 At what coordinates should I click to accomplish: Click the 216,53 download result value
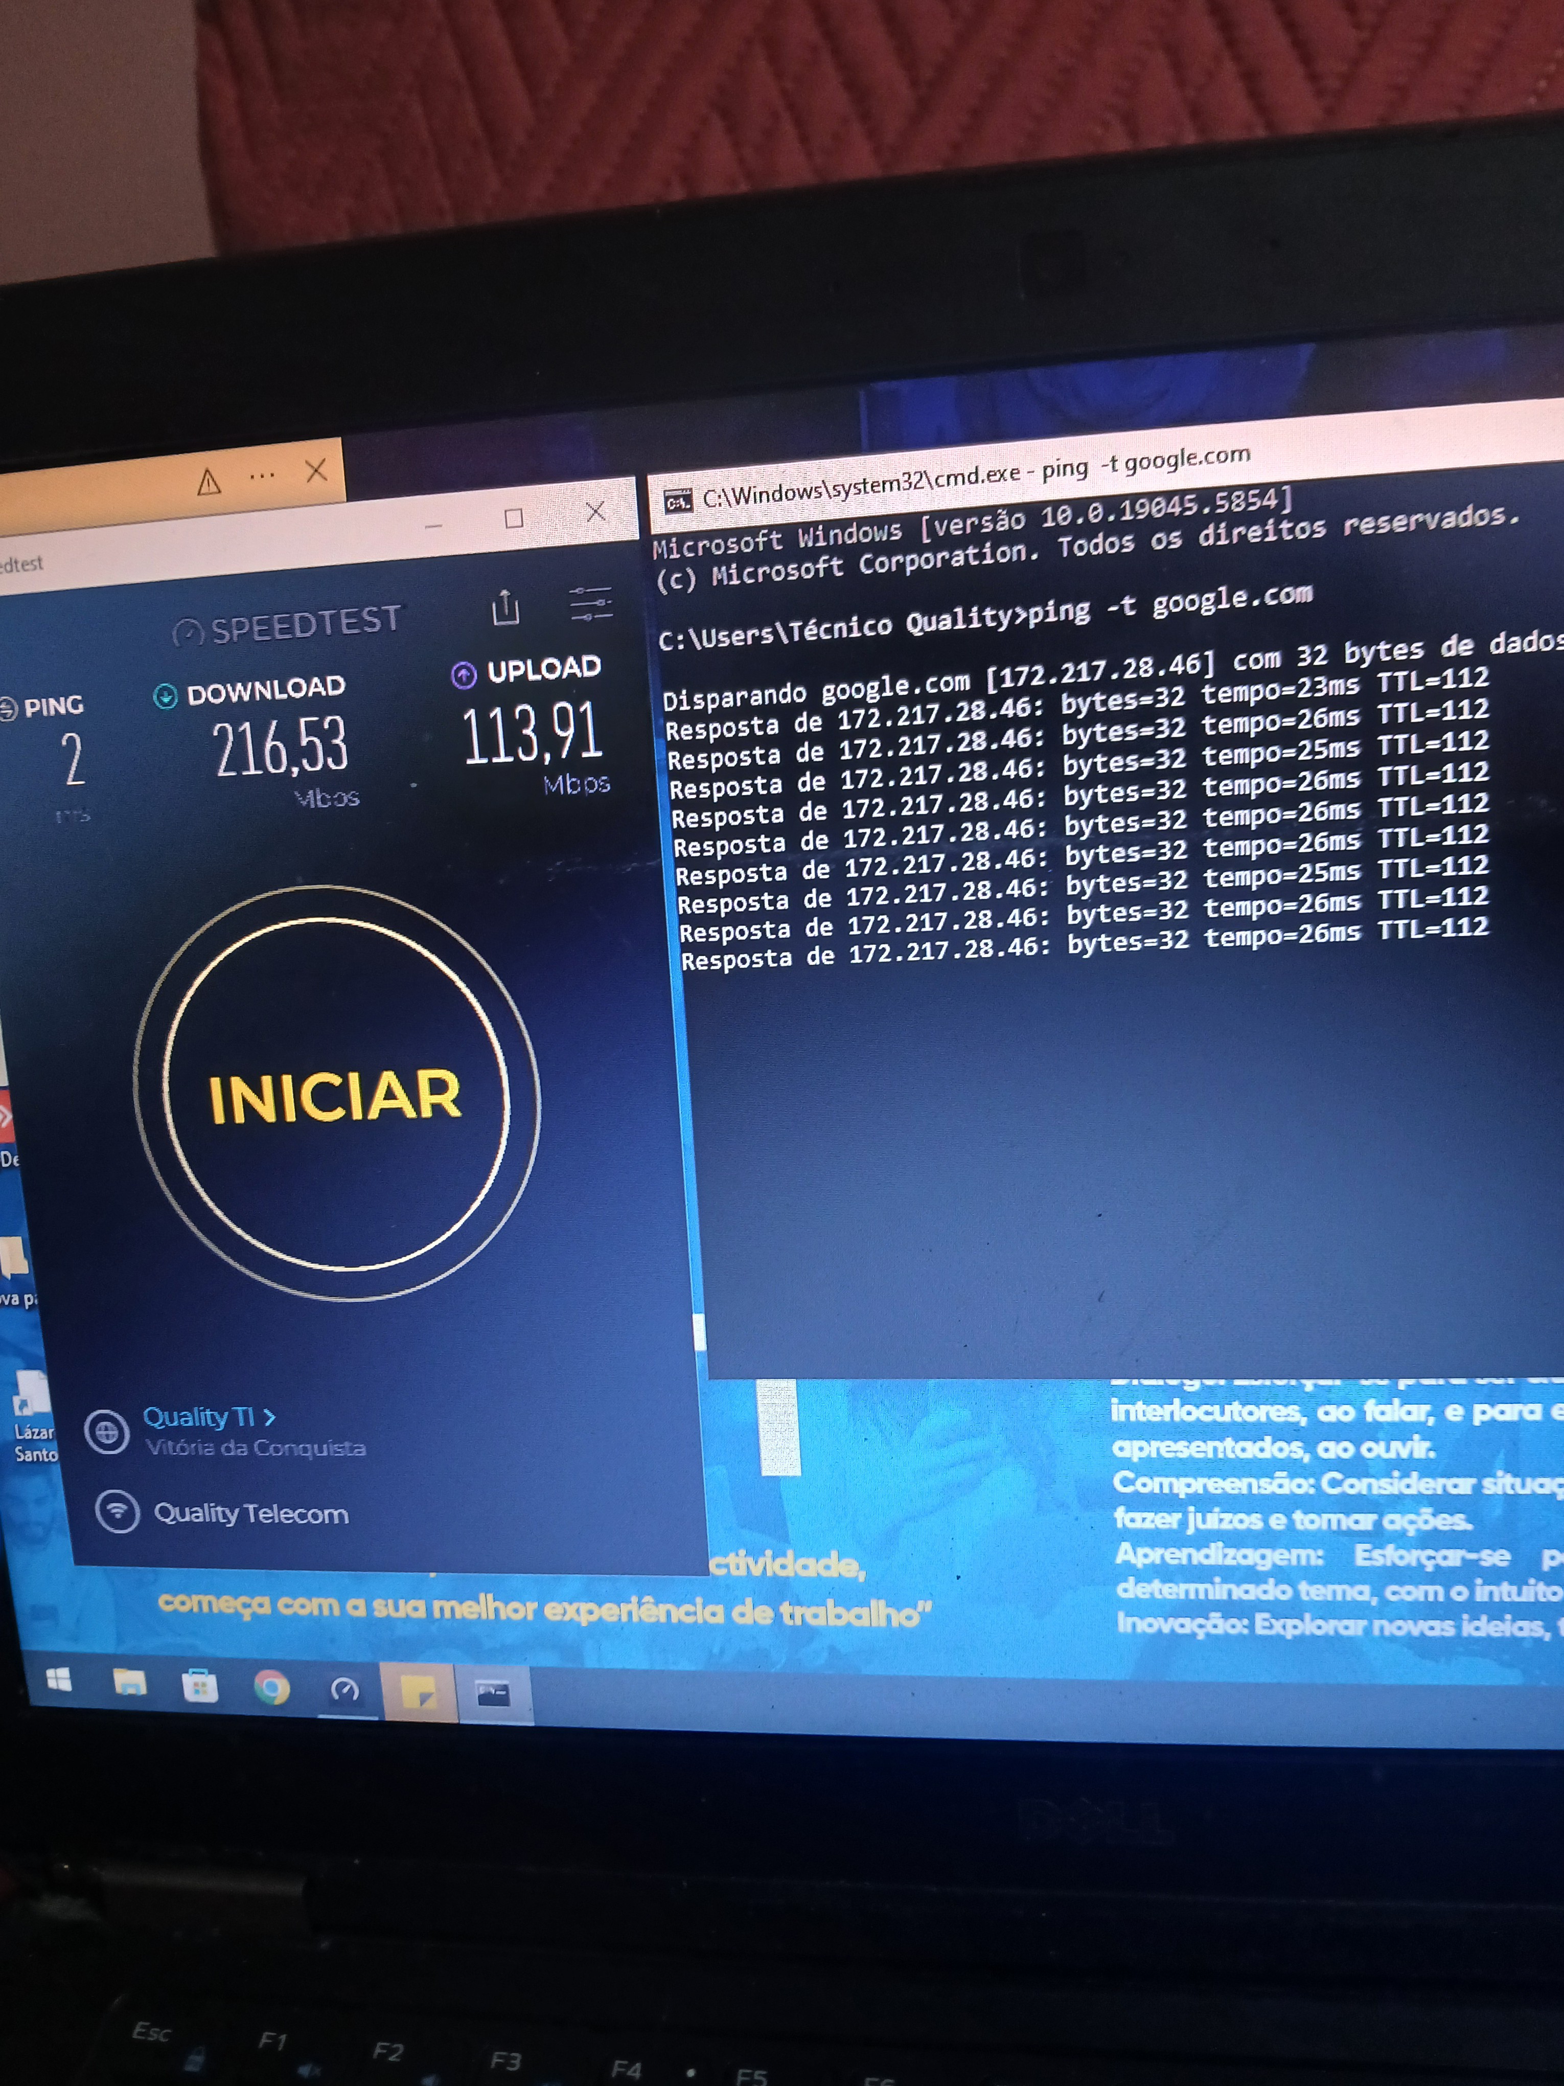[280, 747]
